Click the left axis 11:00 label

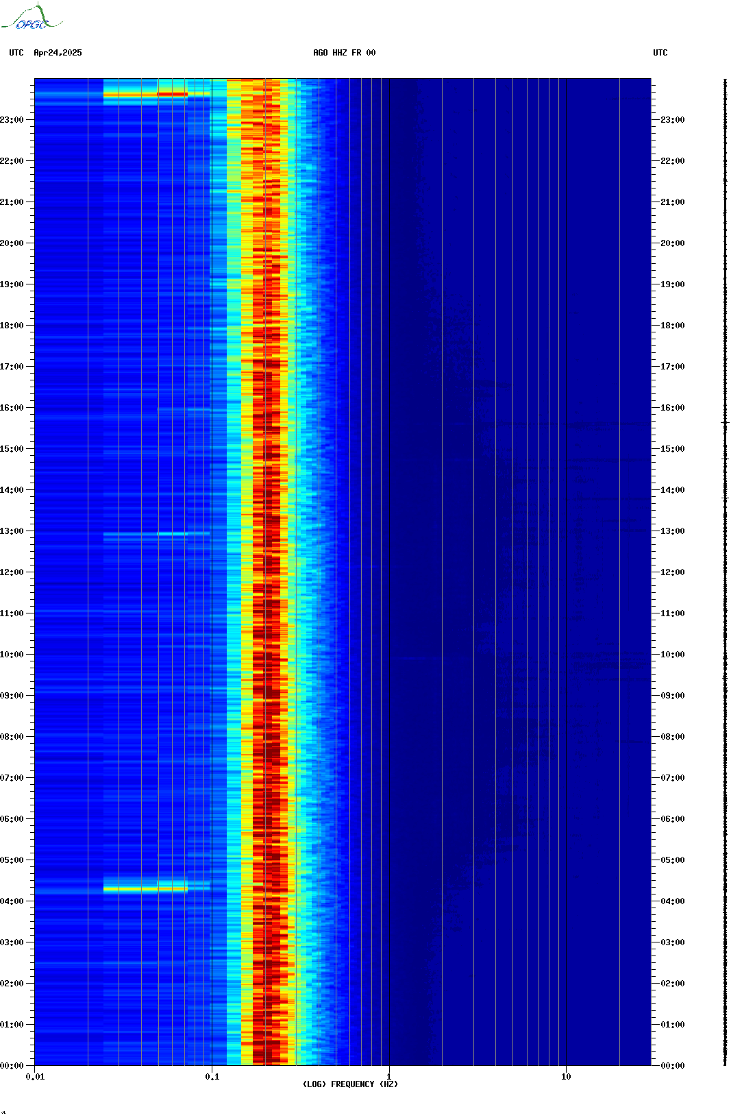click(12, 613)
